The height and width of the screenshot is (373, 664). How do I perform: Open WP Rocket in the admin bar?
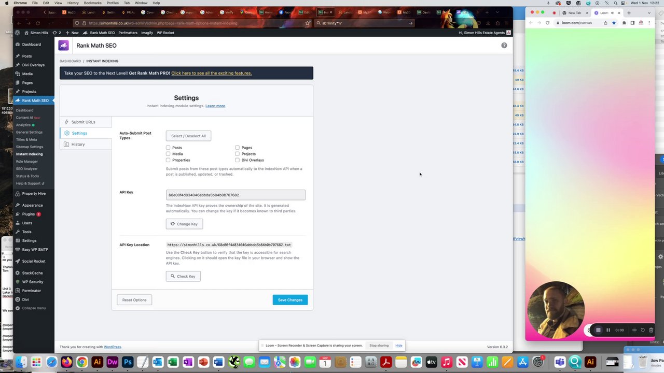pos(165,33)
